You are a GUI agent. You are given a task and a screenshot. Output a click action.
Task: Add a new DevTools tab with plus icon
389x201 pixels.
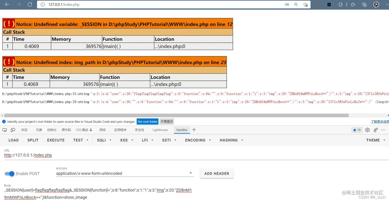(194, 130)
